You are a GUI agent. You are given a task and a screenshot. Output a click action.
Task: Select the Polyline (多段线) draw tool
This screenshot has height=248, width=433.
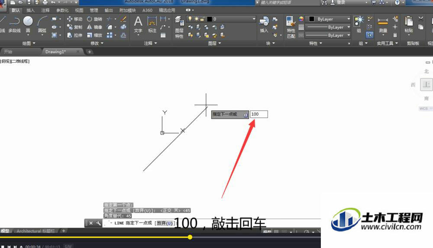pos(14,24)
